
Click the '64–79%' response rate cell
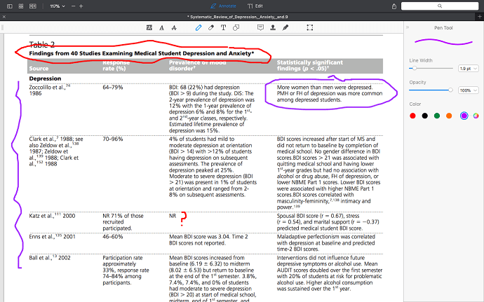pyautogui.click(x=113, y=88)
